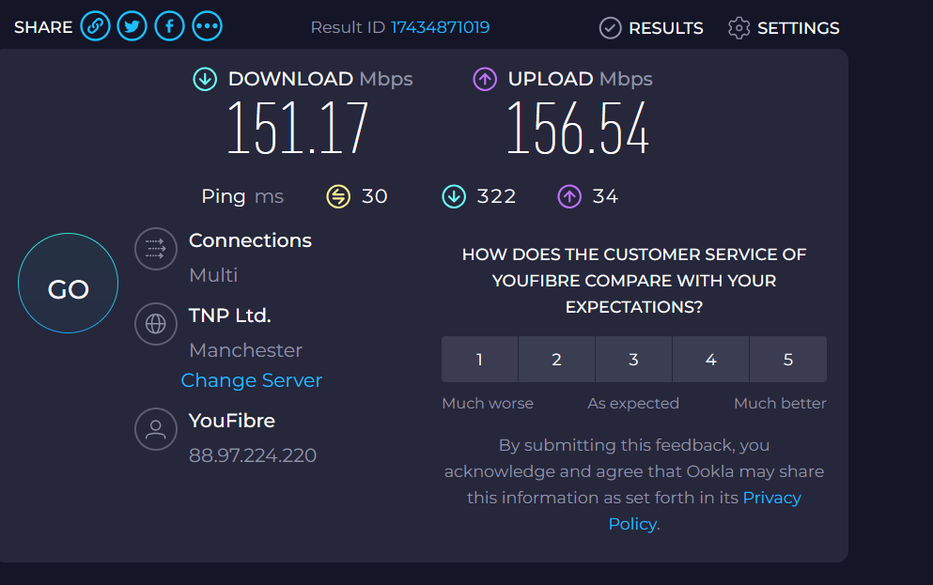Open the Settings menu

tap(784, 28)
